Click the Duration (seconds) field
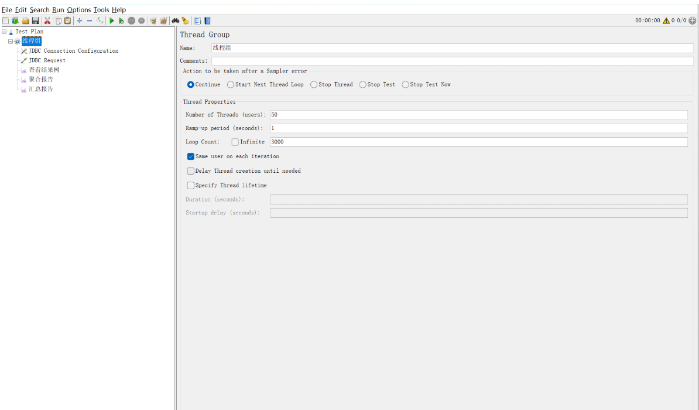699x410 pixels. (x=479, y=199)
